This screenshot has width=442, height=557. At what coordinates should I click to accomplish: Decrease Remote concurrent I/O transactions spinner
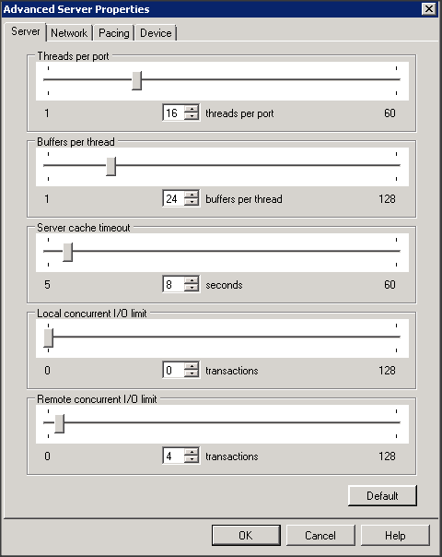pyautogui.click(x=192, y=459)
